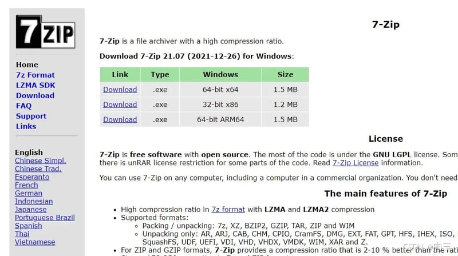Click the Windows column header
Image resolution: width=458 pixels, height=256 pixels.
click(220, 74)
